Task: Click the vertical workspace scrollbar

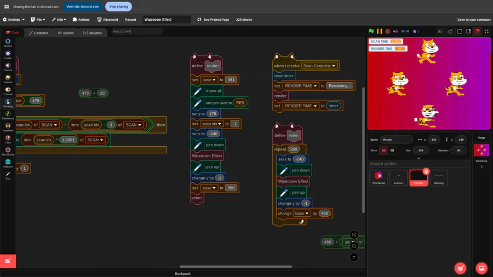Action: [x=364, y=150]
